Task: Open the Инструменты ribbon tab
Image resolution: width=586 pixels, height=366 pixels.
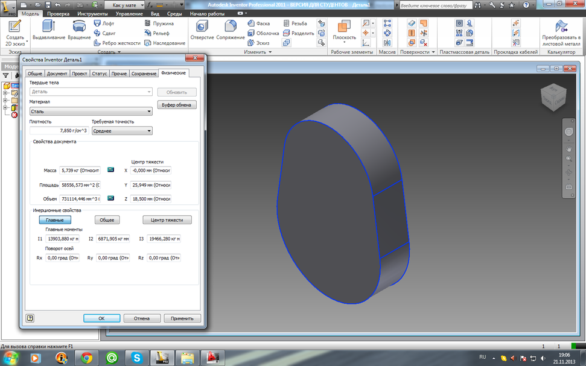Action: (x=92, y=13)
